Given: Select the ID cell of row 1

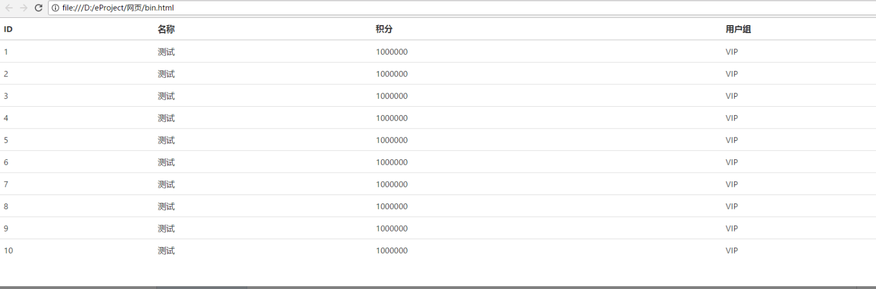Looking at the screenshot, I should pos(6,52).
